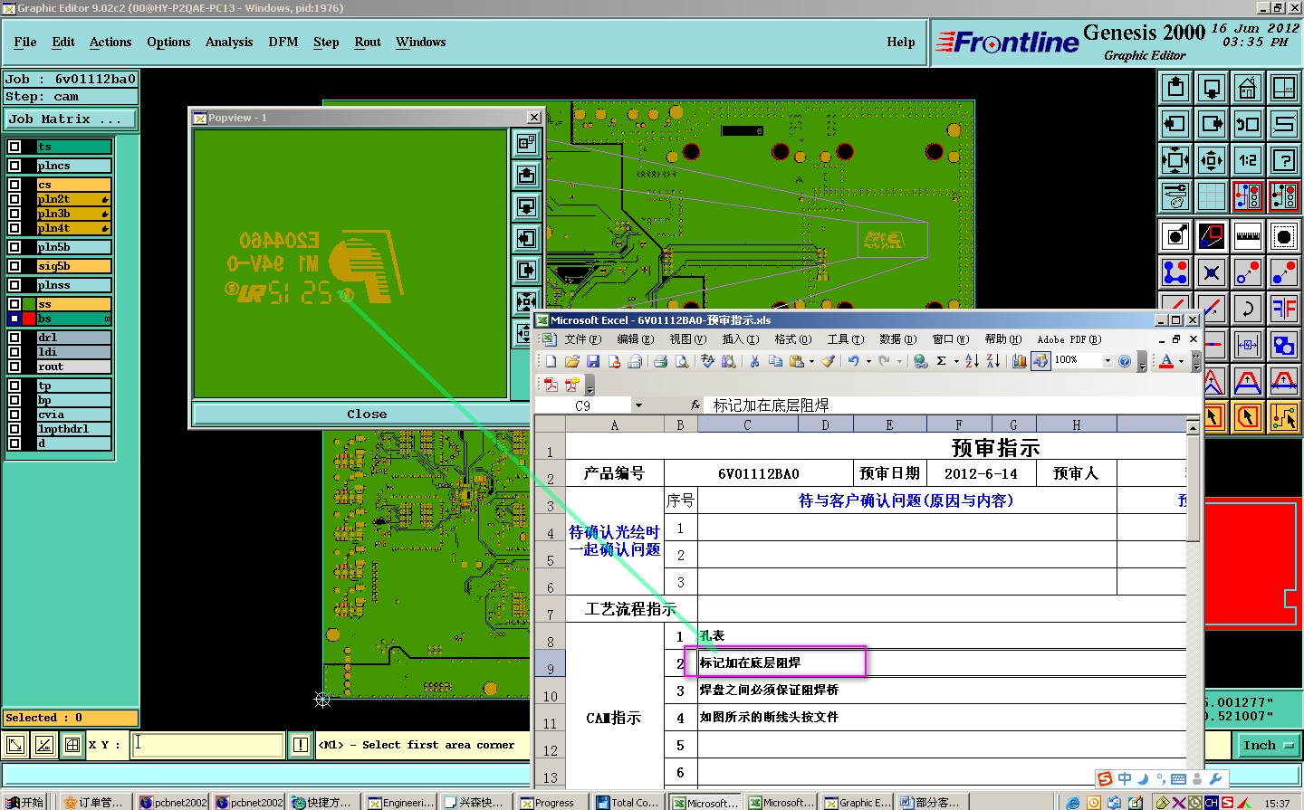Click the curved arrow rotate icon

pos(1248,309)
